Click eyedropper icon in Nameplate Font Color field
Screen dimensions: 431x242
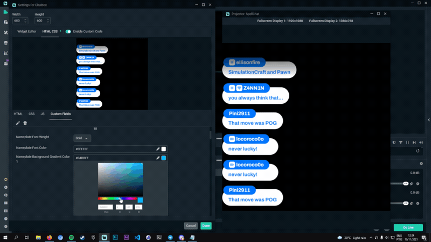tap(158, 149)
